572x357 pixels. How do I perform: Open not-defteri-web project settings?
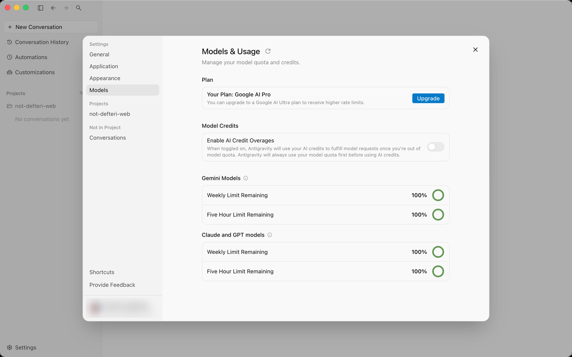(x=123, y=114)
